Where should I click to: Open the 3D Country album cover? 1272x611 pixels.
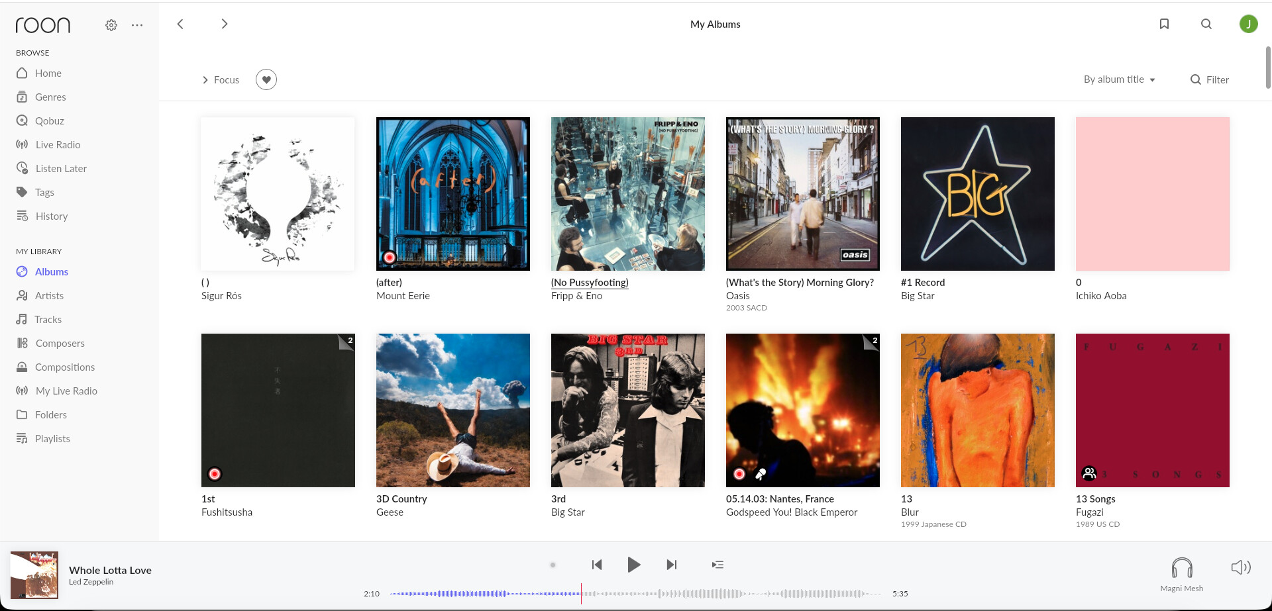(x=453, y=410)
